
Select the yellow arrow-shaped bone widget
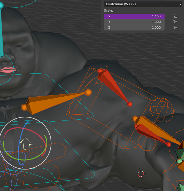[x=26, y=144]
